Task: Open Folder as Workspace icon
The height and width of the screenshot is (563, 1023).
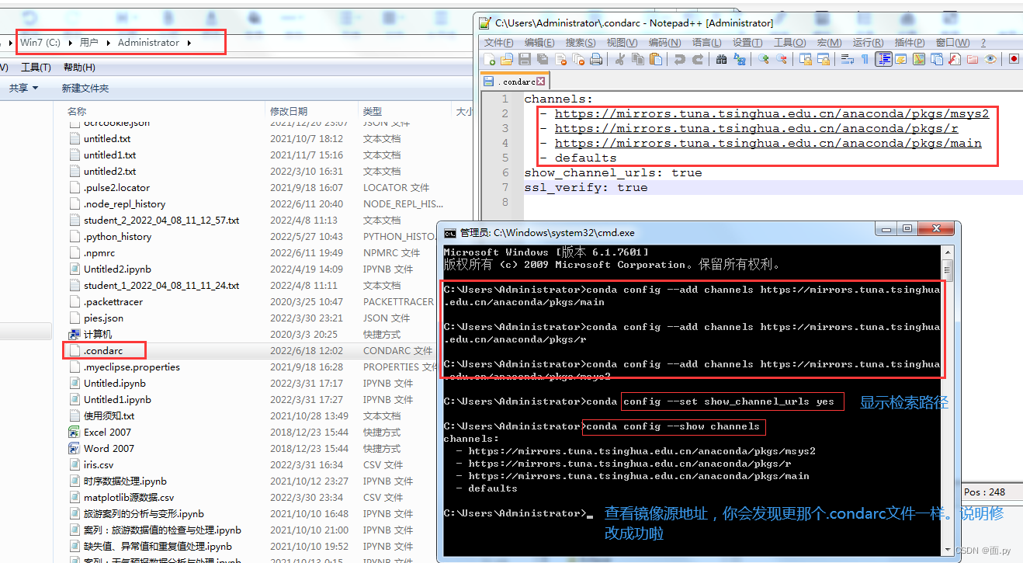Action: click(972, 59)
